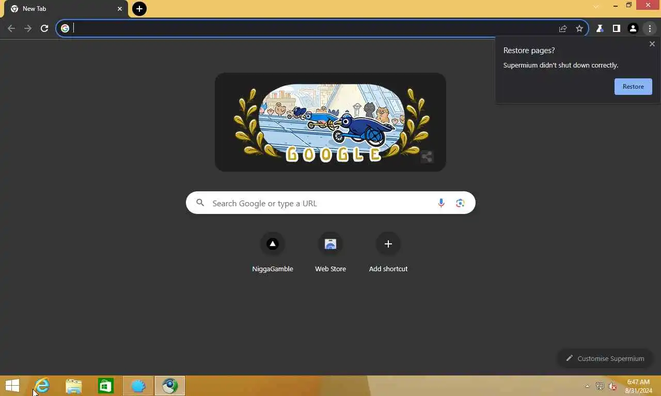Switch to the blue blob taskbar app
Viewport: 661px width, 396px height.
[138, 386]
